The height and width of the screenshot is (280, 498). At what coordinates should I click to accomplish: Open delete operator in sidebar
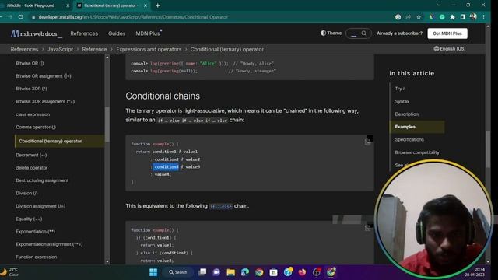click(31, 168)
